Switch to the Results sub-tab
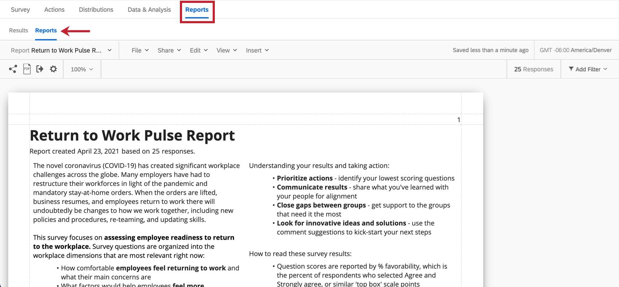Image resolution: width=619 pixels, height=287 pixels. pyautogui.click(x=19, y=31)
